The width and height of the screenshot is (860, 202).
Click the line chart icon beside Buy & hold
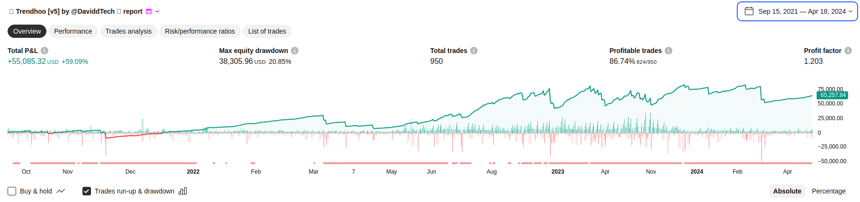pyautogui.click(x=61, y=191)
